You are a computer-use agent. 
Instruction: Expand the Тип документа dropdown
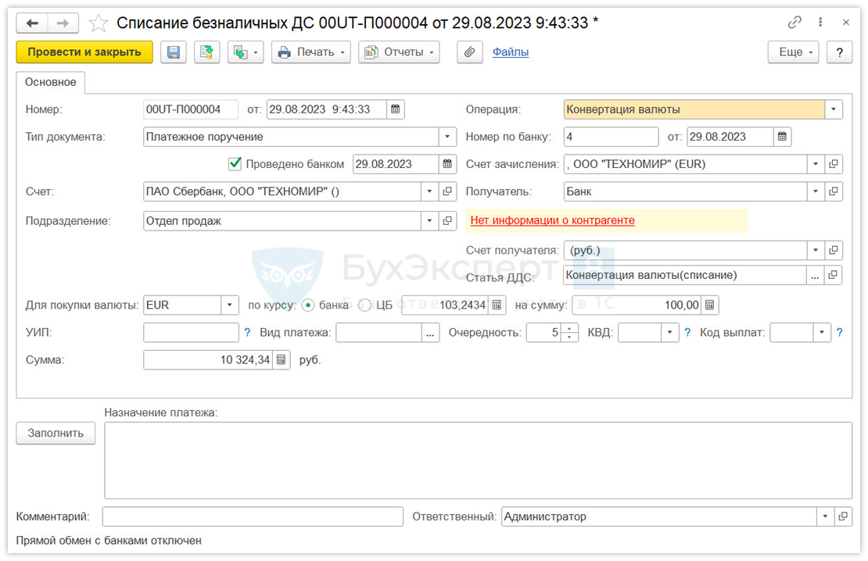[x=447, y=137]
